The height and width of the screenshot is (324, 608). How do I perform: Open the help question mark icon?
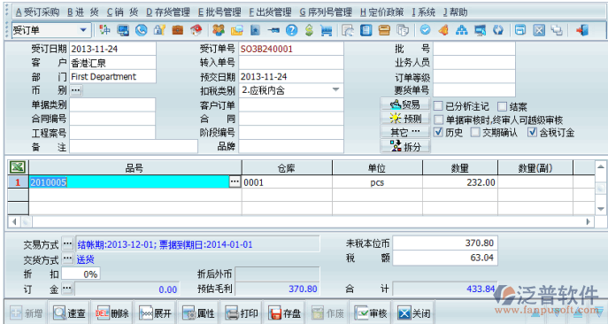291,30
